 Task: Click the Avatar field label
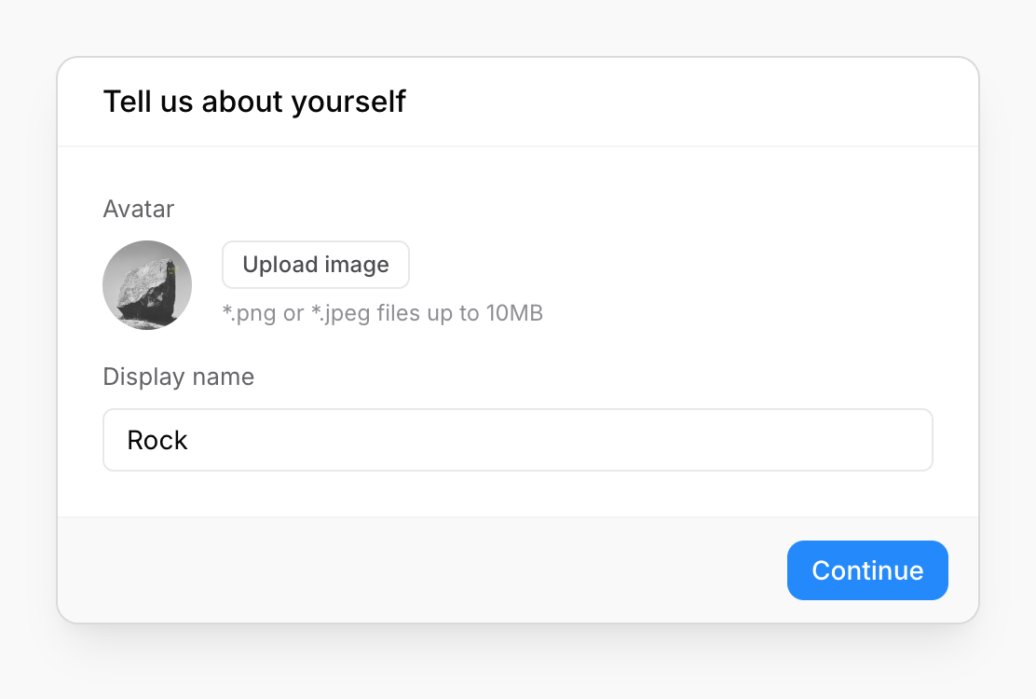pyautogui.click(x=138, y=209)
